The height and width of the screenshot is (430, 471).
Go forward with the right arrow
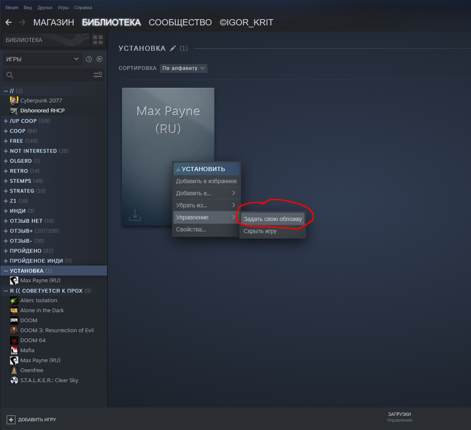tap(22, 22)
